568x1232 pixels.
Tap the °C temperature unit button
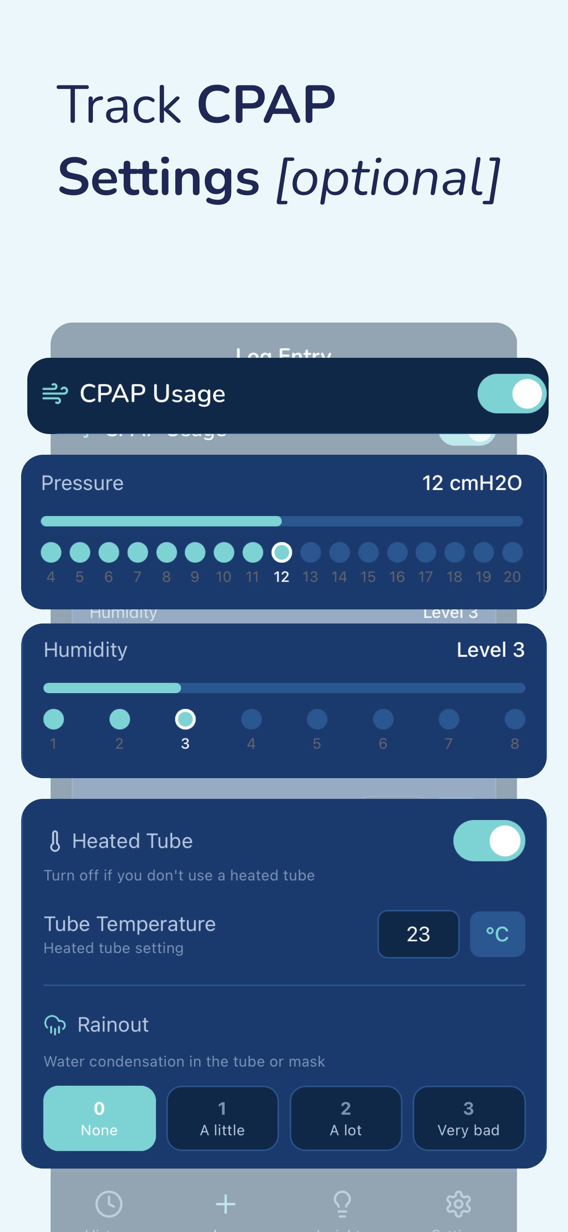point(497,935)
